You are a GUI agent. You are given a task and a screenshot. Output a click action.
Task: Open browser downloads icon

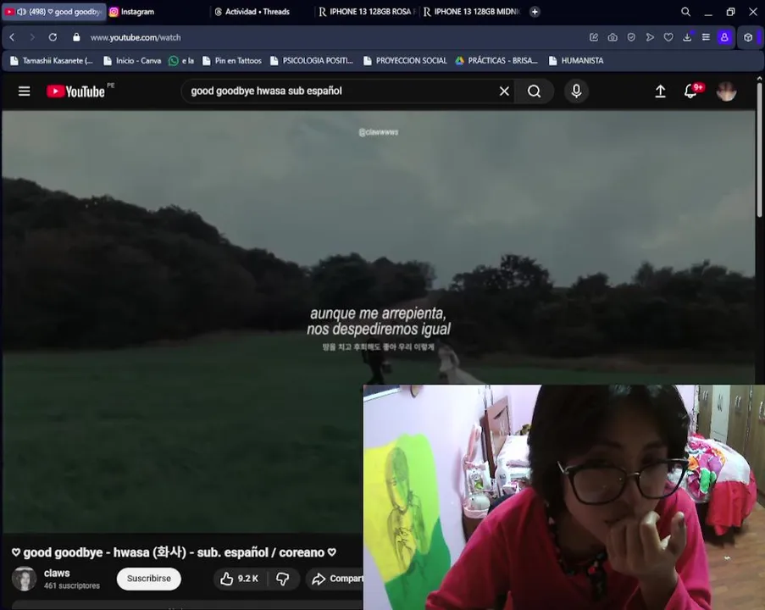click(687, 37)
